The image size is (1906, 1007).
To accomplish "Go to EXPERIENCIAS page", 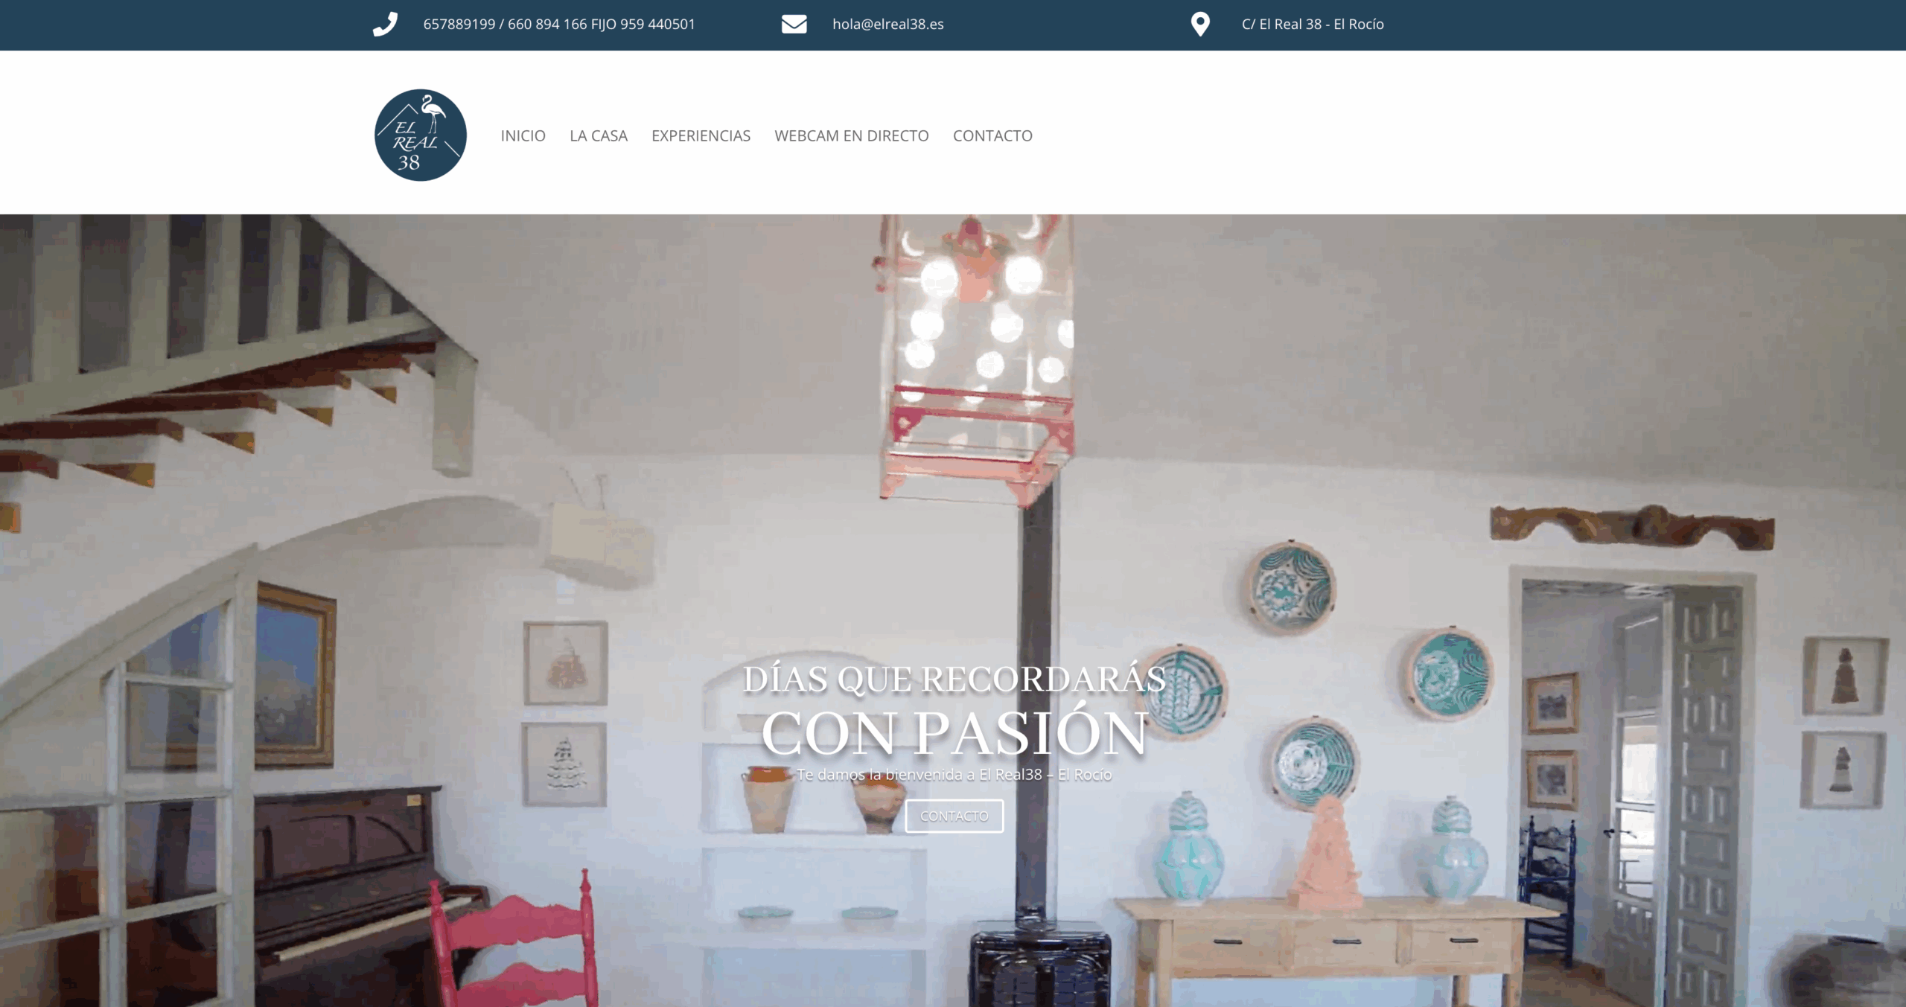I will pyautogui.click(x=701, y=135).
